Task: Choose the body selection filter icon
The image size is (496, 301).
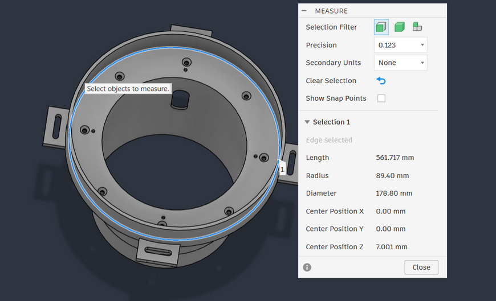Action: (400, 27)
